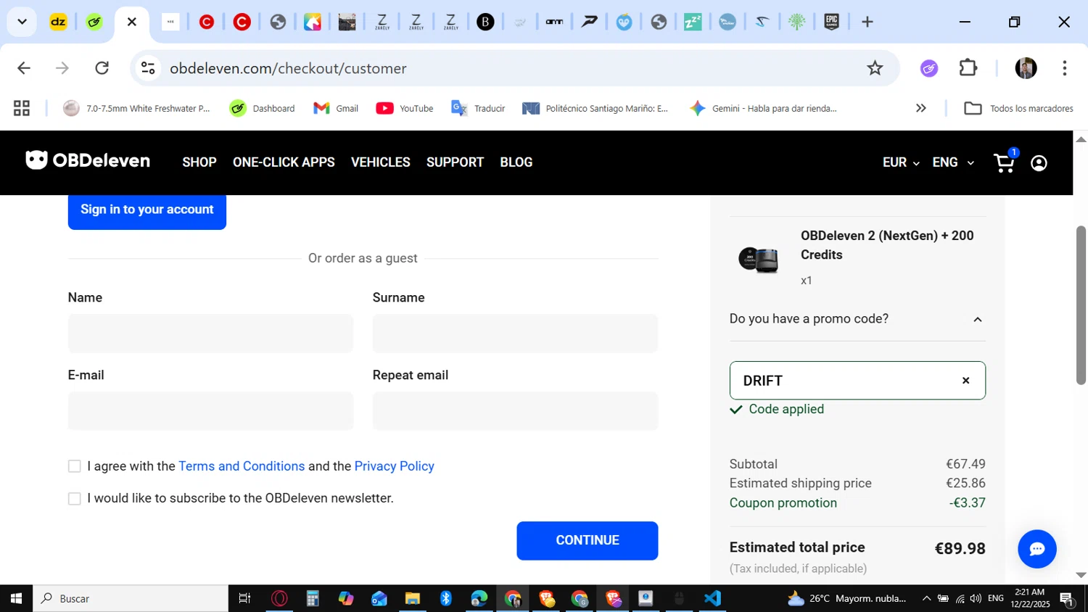The height and width of the screenshot is (612, 1088).
Task: Open the live chat bubble
Action: pos(1037,549)
